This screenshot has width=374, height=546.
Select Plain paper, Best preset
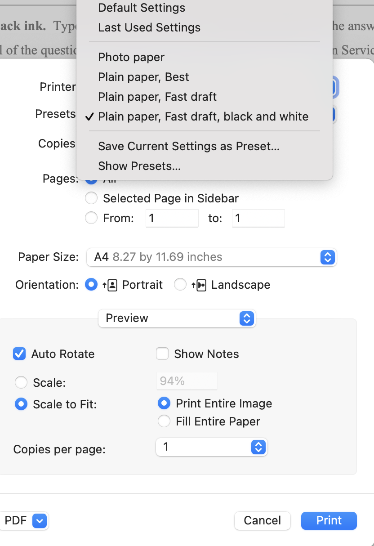pos(143,77)
